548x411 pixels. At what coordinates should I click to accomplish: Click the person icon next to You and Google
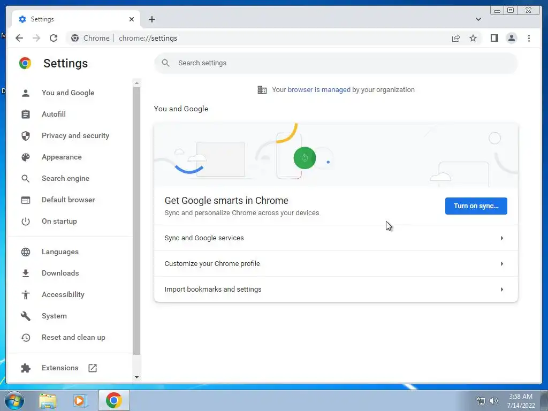pos(26,93)
